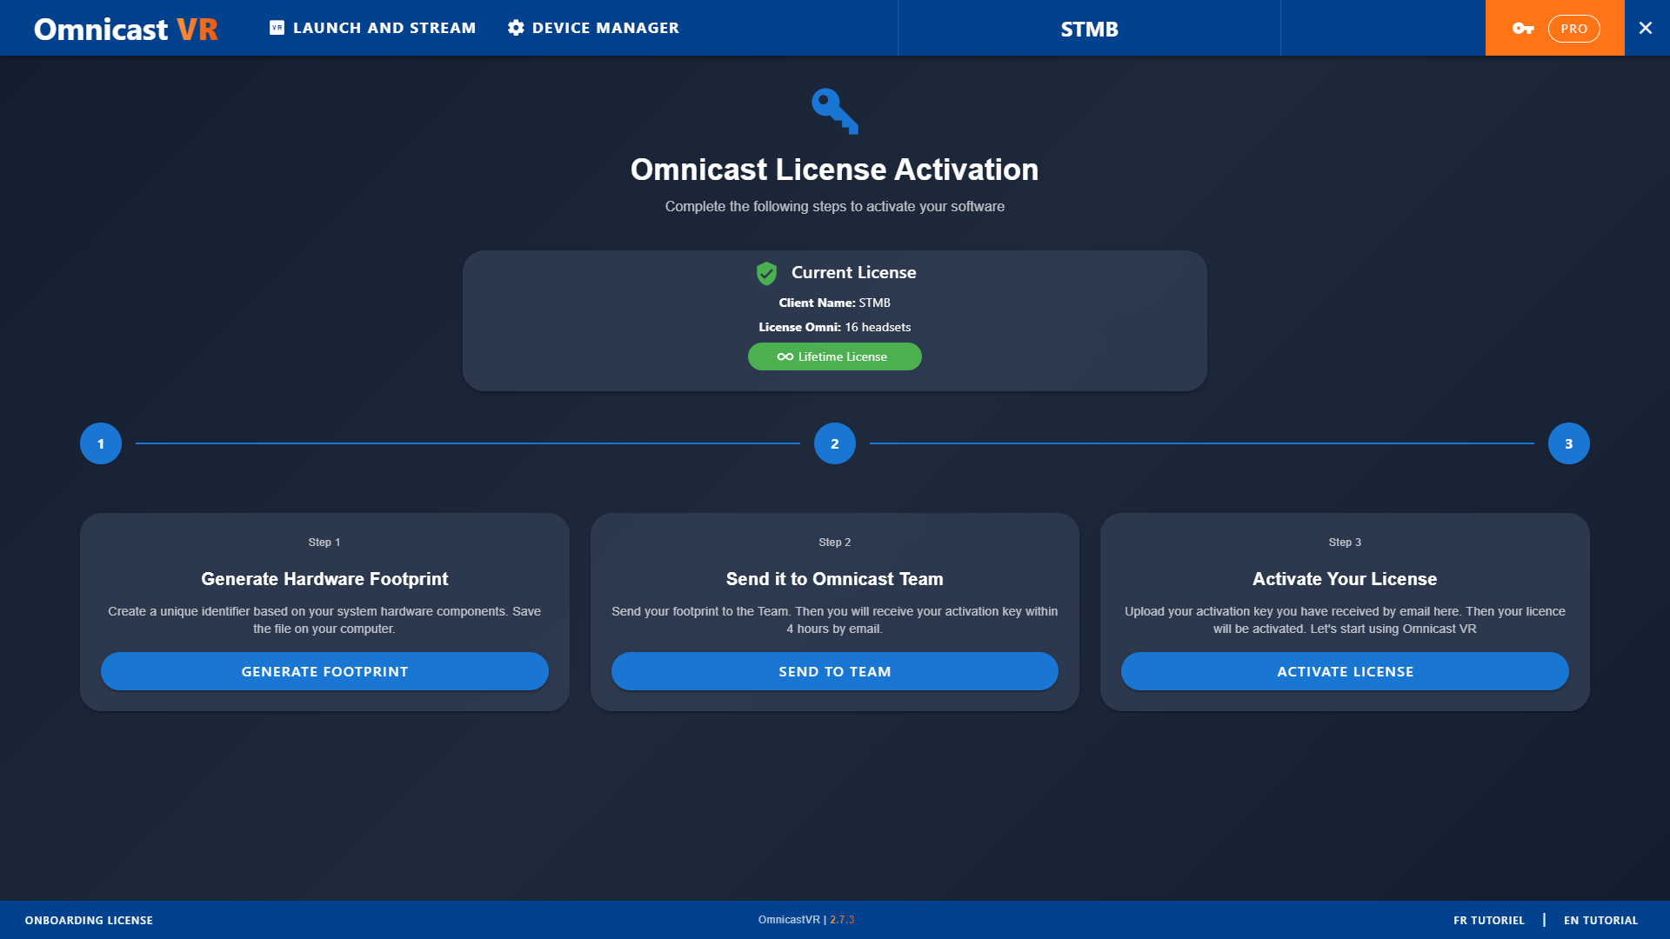Open Launch and Stream menu

(384, 28)
